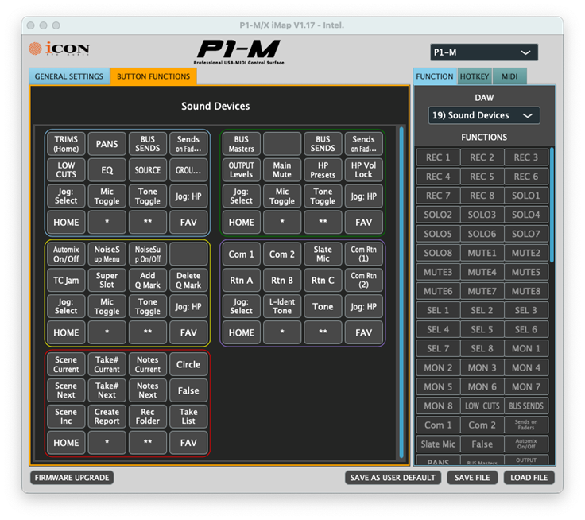This screenshot has width=585, height=520.
Task: Select the HP Vol Lock button
Action: [364, 170]
